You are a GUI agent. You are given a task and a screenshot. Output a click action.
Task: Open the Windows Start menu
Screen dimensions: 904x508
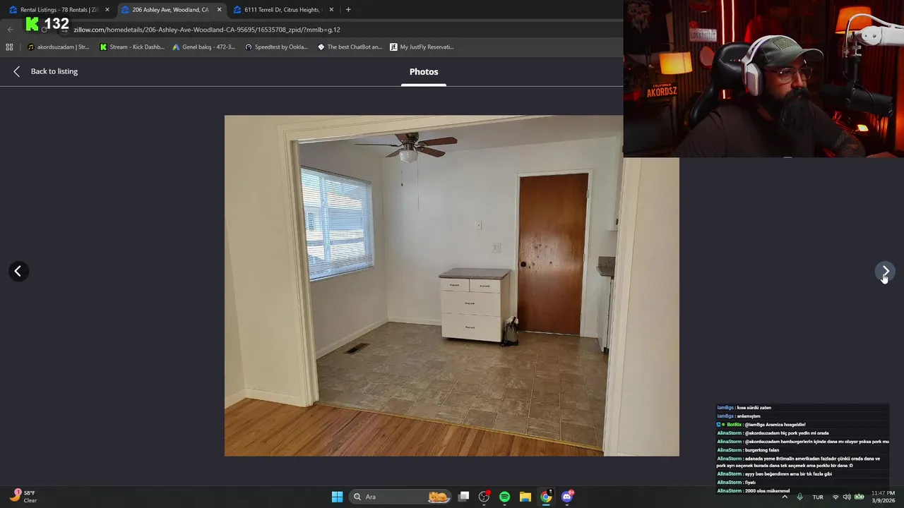337,497
